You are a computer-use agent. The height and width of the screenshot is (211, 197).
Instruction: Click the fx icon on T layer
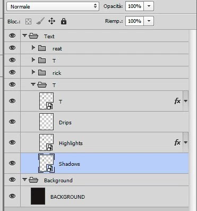click(x=177, y=101)
